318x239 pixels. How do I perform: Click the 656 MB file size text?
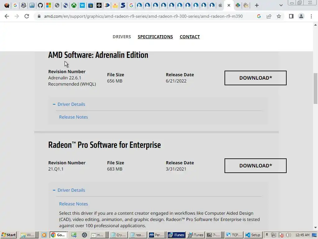[115, 81]
